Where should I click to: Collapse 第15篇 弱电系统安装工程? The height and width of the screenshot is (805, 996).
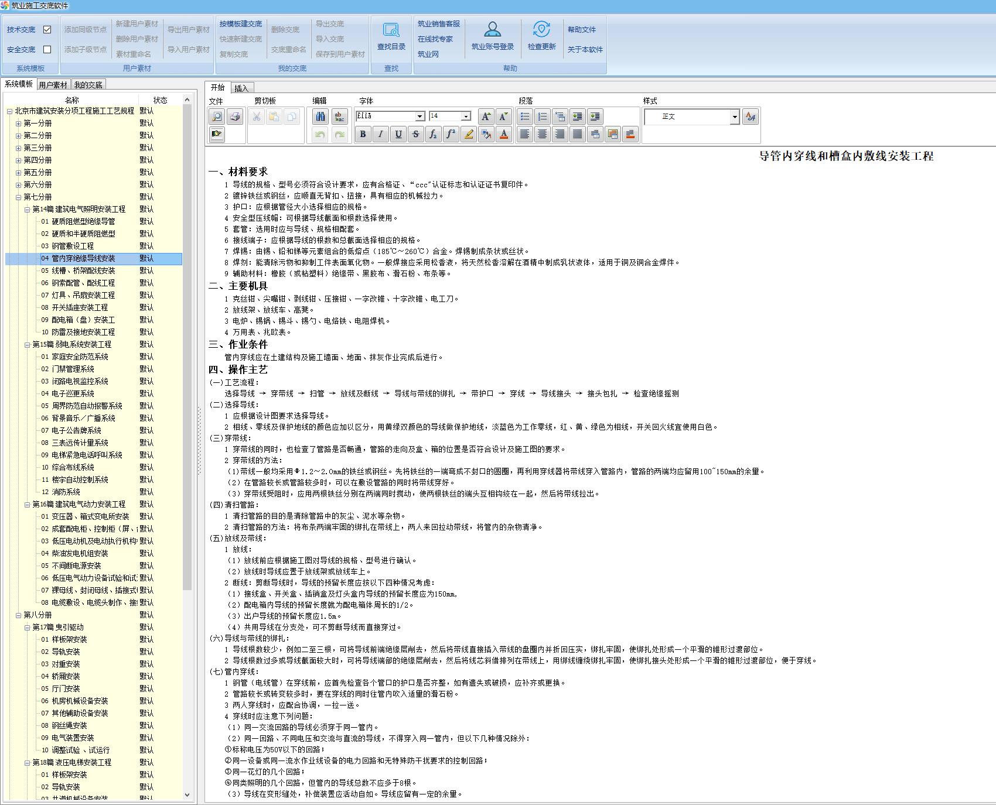[27, 345]
